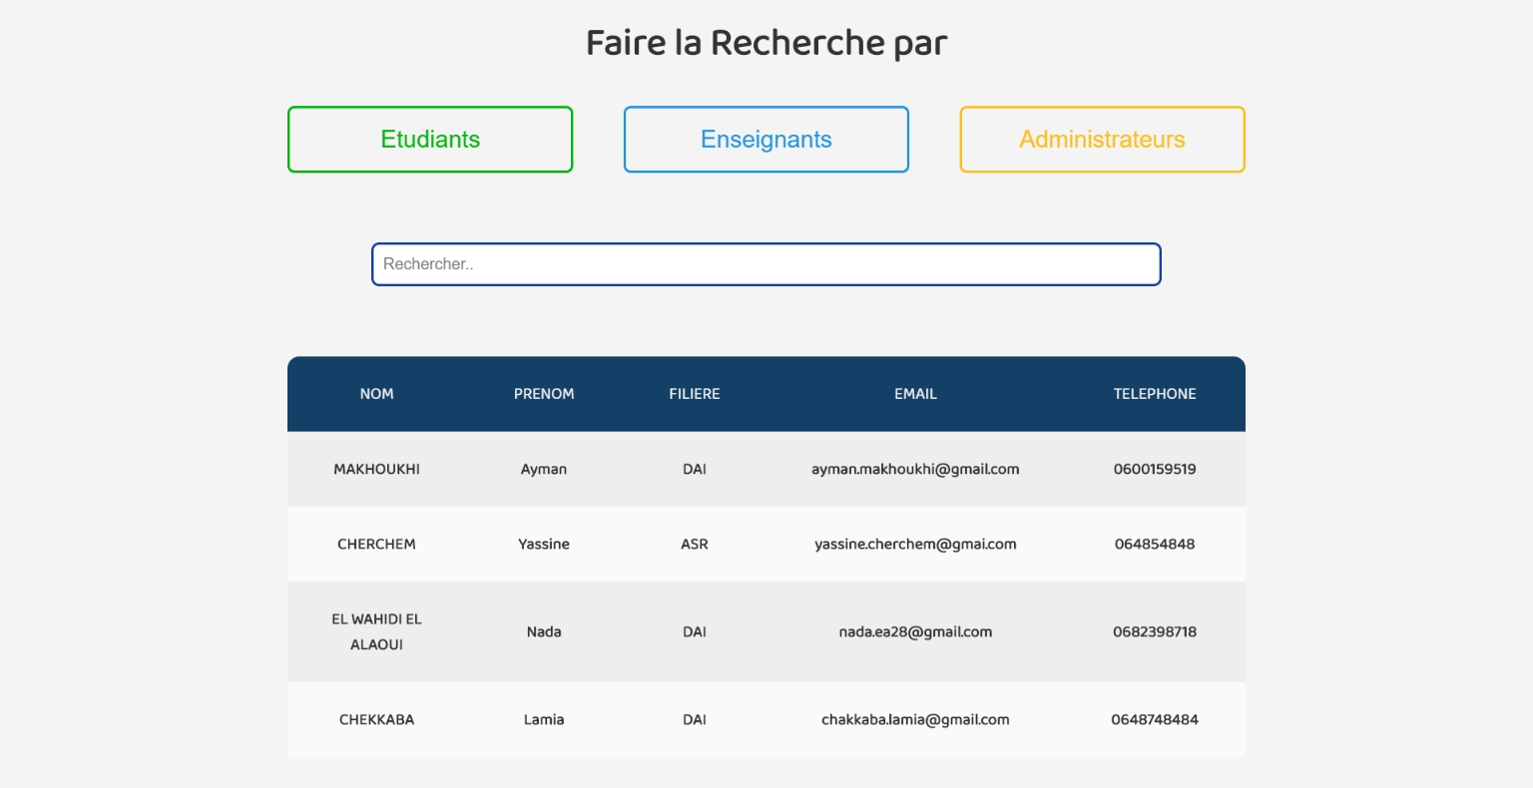Image resolution: width=1533 pixels, height=788 pixels.
Task: Select the Enseignants filter button
Action: click(x=766, y=140)
